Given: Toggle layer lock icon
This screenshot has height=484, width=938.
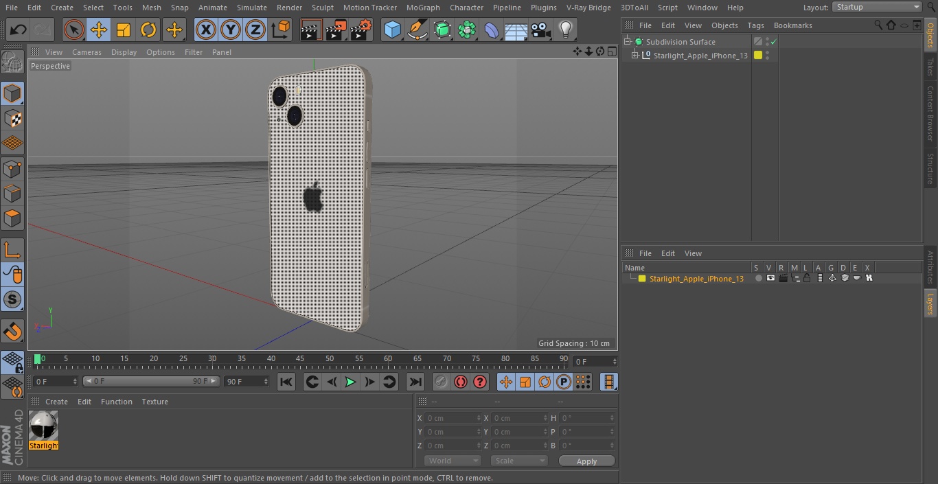Looking at the screenshot, I should [807, 279].
